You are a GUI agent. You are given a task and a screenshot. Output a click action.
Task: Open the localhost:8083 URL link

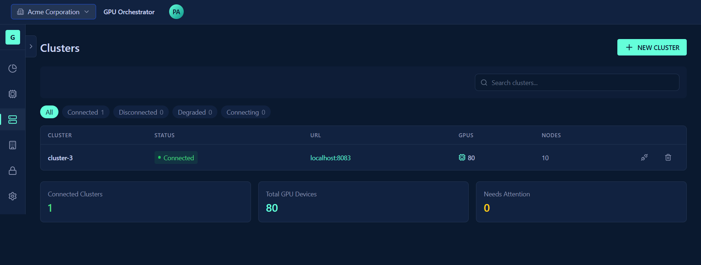pyautogui.click(x=330, y=158)
